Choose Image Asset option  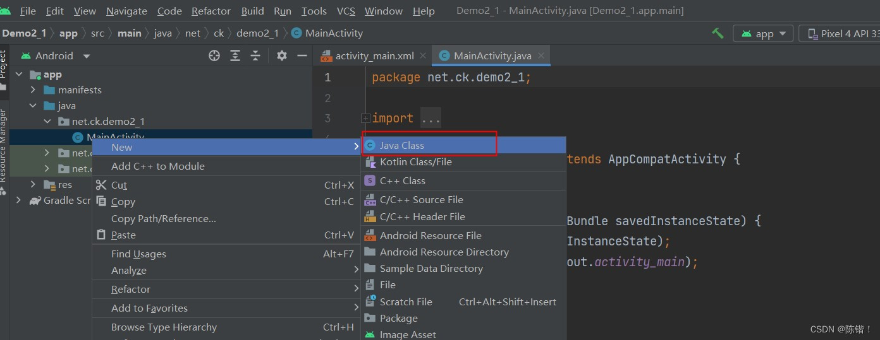click(463, 334)
